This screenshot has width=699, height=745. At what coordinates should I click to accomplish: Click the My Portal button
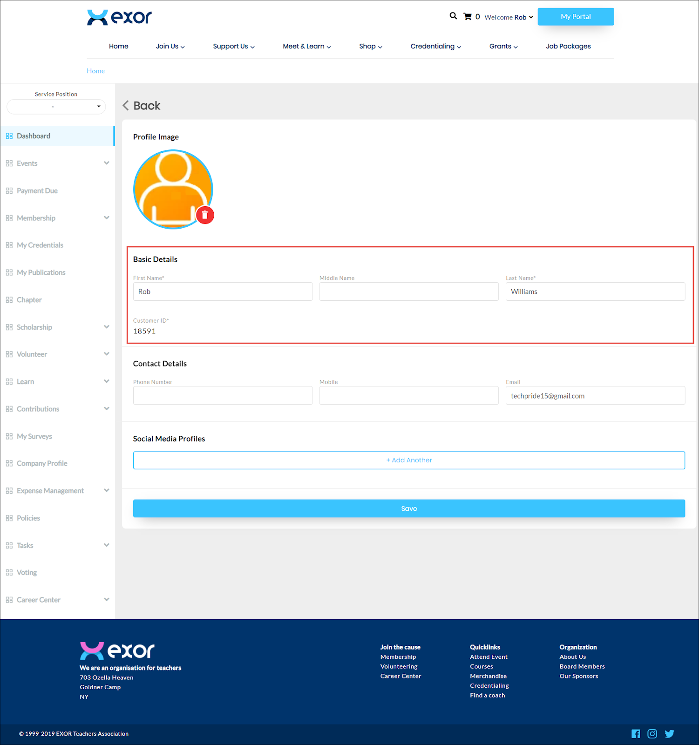(x=576, y=17)
